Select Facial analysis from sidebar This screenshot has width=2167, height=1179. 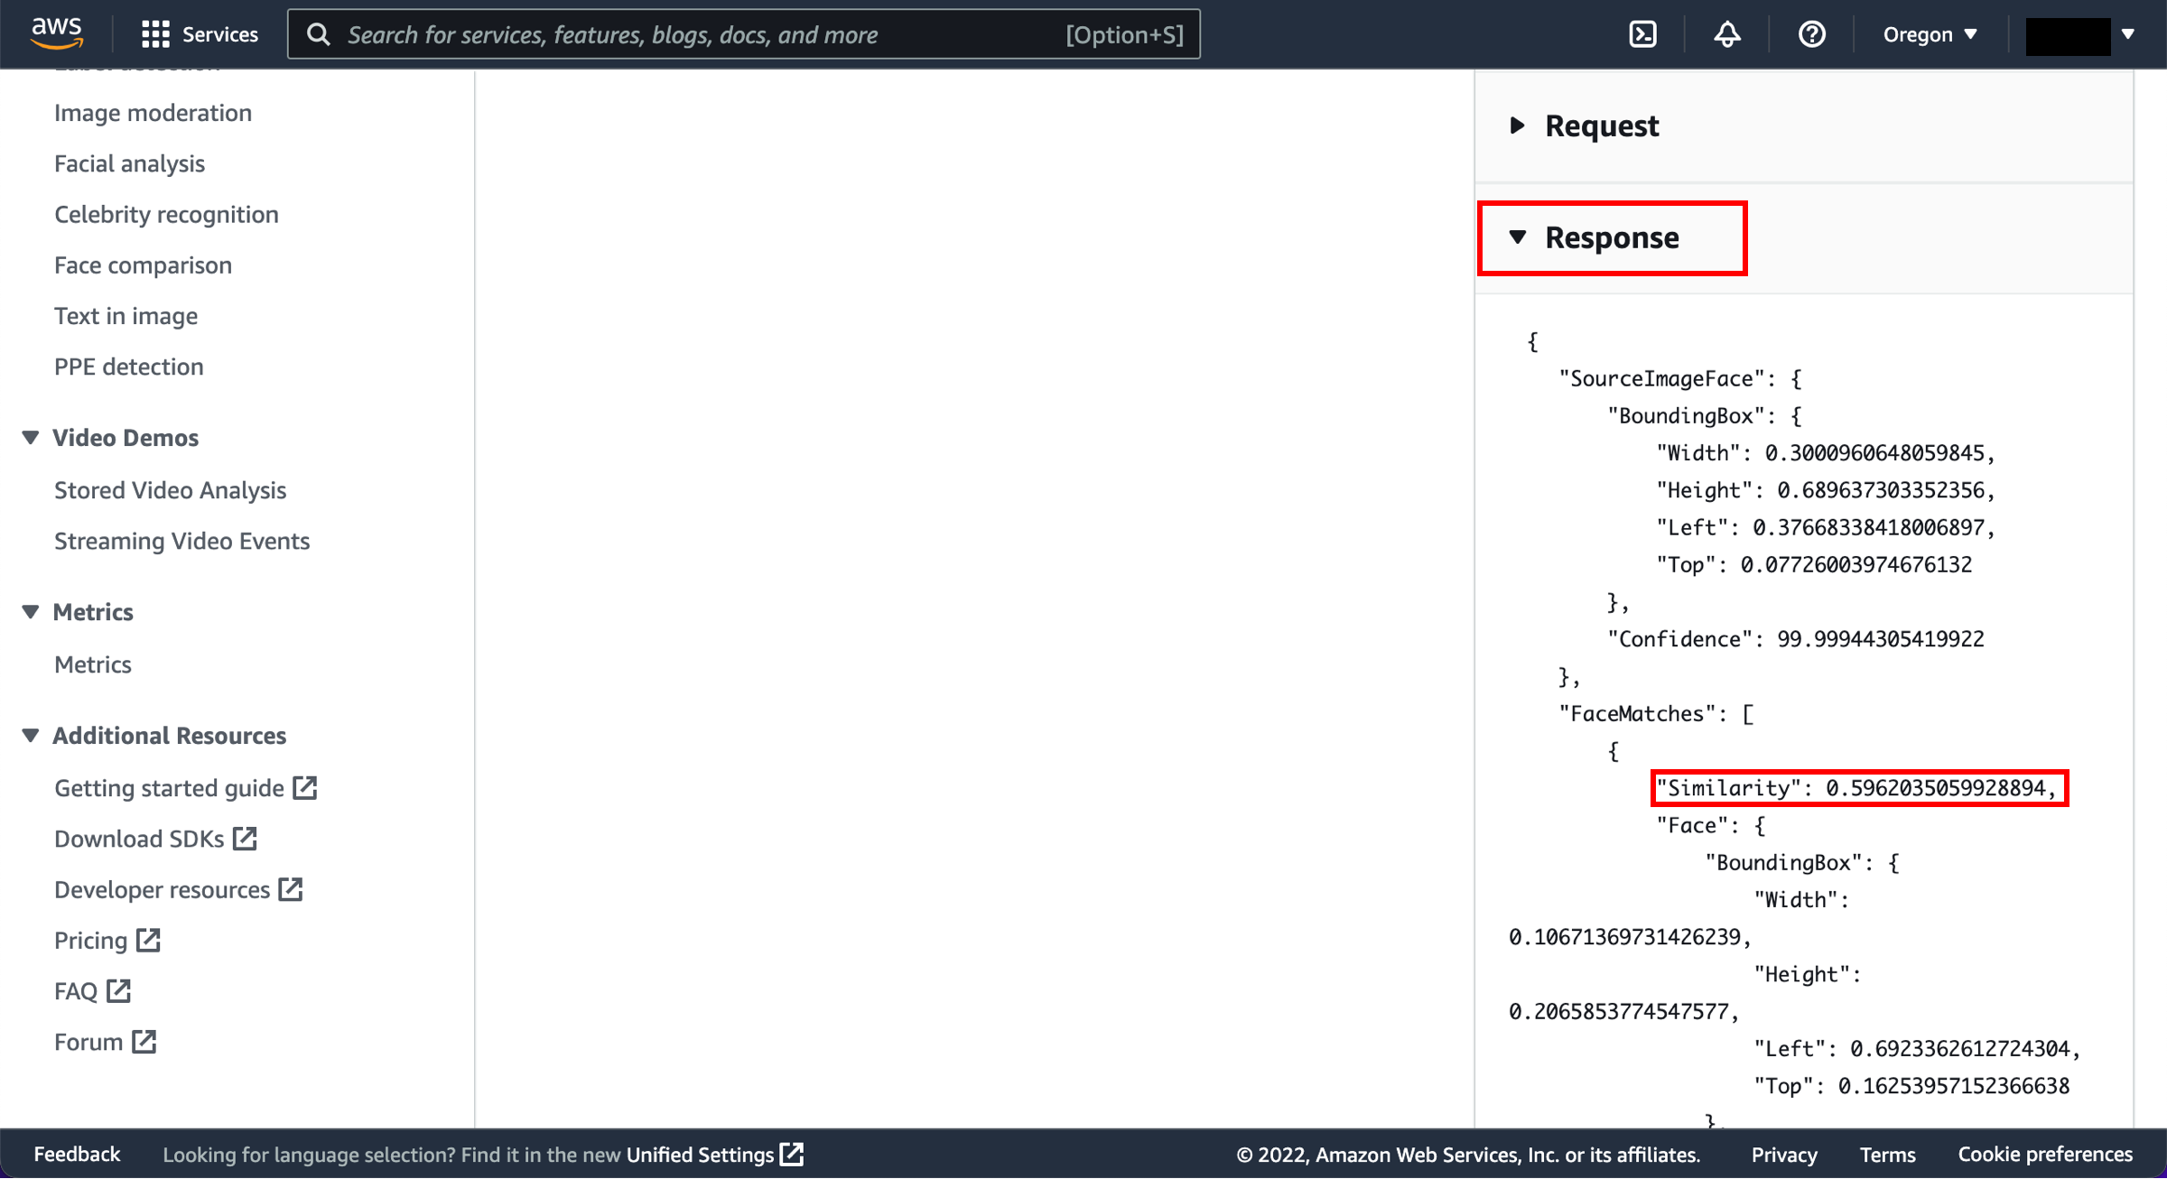[x=127, y=162]
